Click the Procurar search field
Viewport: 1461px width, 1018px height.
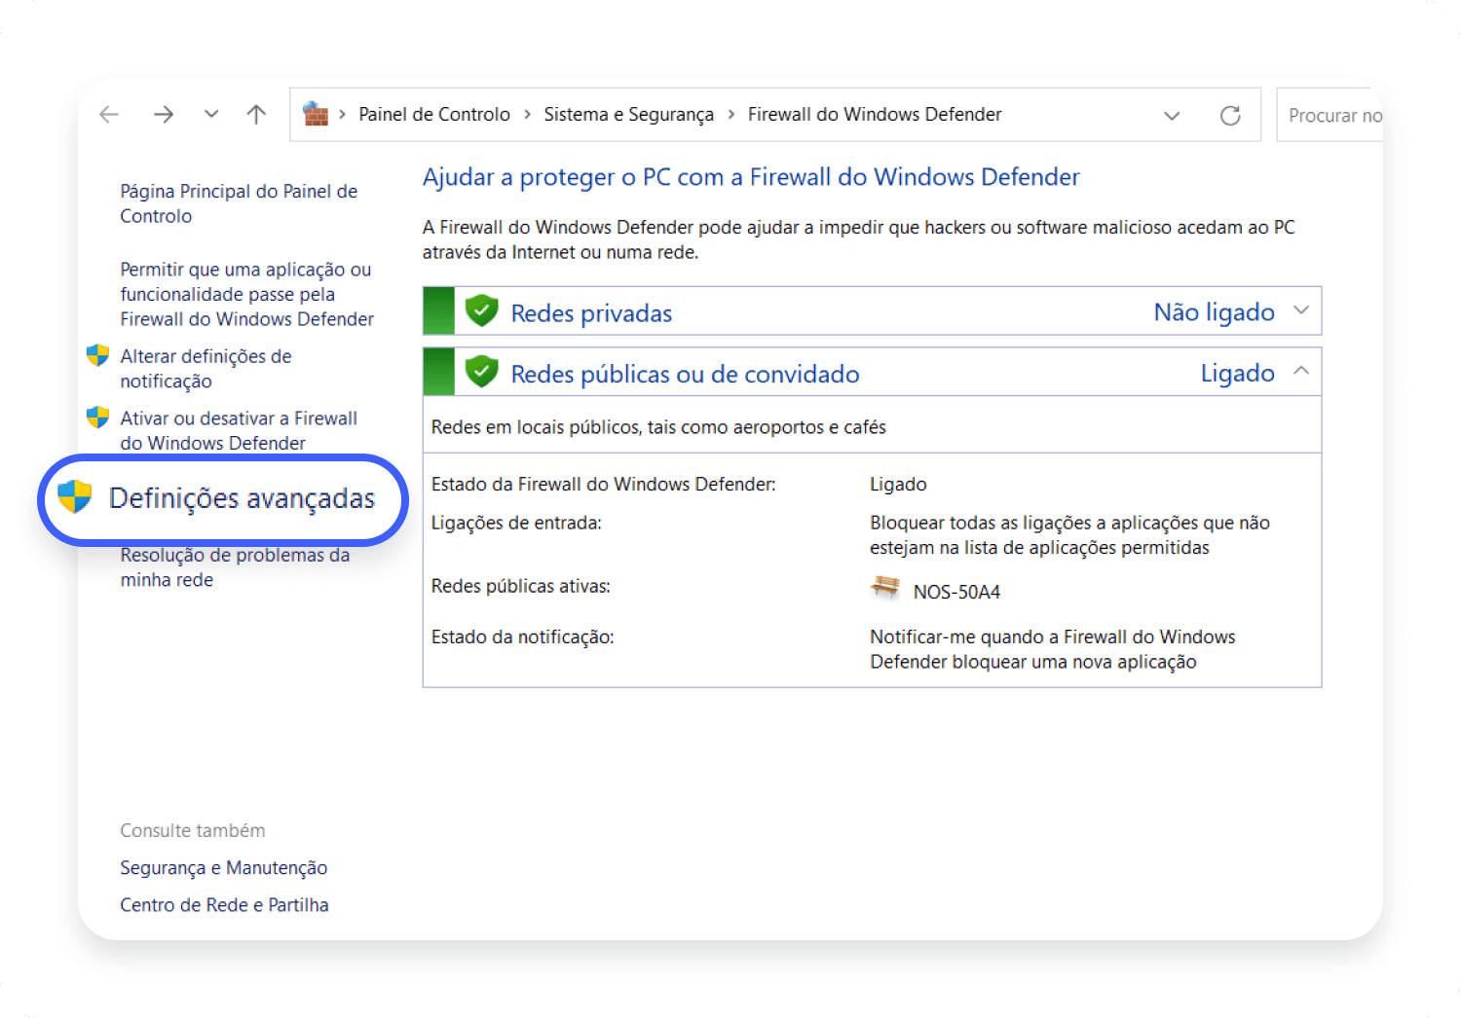pyautogui.click(x=1330, y=115)
